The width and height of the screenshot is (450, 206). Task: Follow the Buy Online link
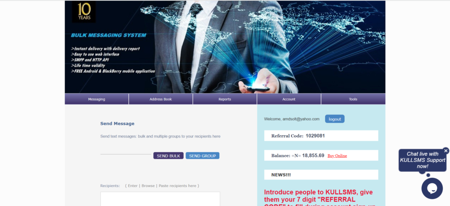(x=337, y=156)
